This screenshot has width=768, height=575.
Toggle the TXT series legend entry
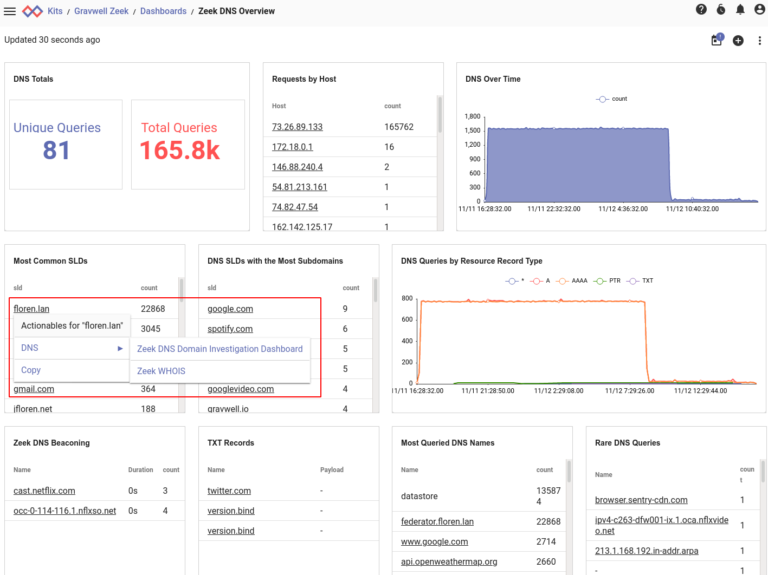640,281
